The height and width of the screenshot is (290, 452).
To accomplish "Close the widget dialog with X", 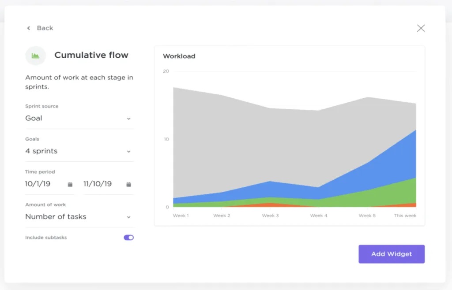I will [421, 28].
